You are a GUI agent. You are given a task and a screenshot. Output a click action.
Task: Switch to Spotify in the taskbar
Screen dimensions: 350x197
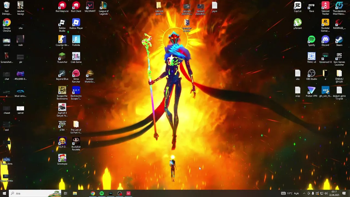pos(102,193)
